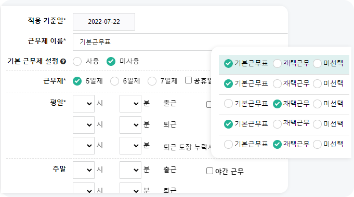Select the 사용 radio option
This screenshot has height=197, width=354.
pyautogui.click(x=77, y=61)
